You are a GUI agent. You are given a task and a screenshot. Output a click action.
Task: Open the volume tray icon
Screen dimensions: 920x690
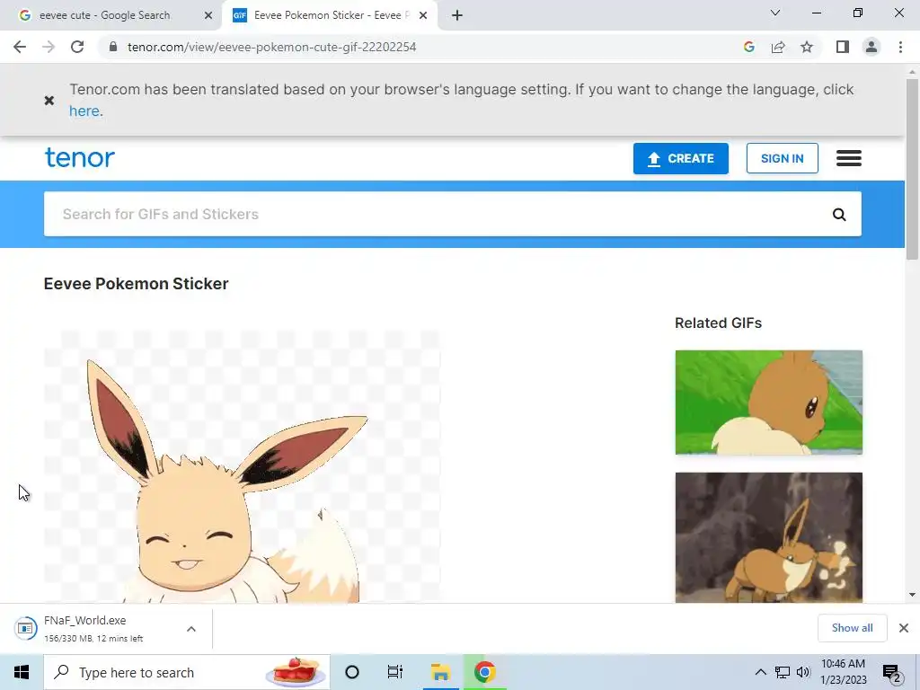point(803,672)
